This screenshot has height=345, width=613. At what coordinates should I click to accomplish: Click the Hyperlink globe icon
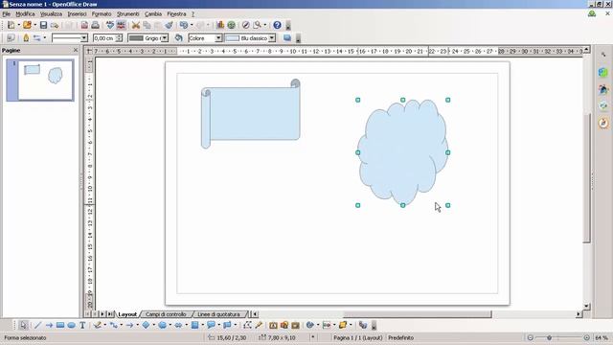232,25
